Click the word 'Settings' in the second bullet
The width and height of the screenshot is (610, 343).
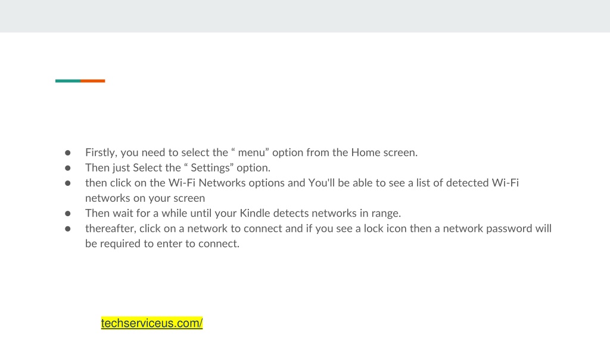(210, 167)
